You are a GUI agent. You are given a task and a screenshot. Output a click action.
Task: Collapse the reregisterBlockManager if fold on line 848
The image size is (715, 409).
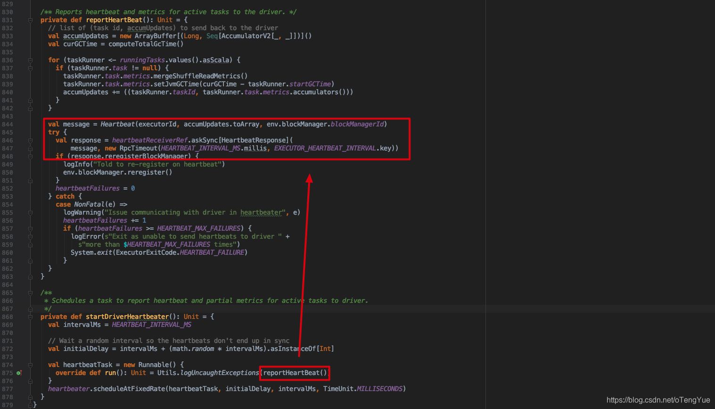[x=30, y=157]
